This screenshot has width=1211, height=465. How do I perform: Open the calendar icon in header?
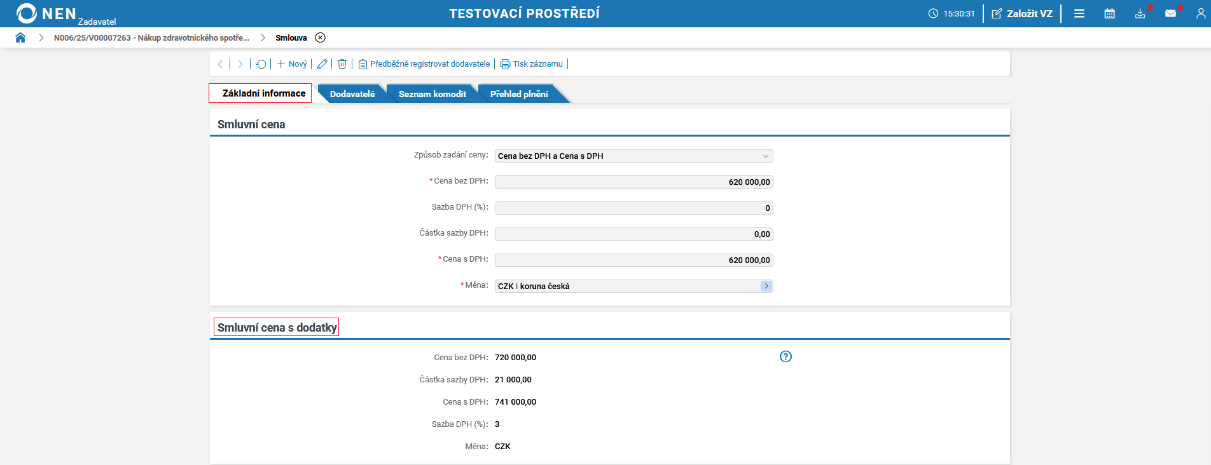pyautogui.click(x=1109, y=13)
